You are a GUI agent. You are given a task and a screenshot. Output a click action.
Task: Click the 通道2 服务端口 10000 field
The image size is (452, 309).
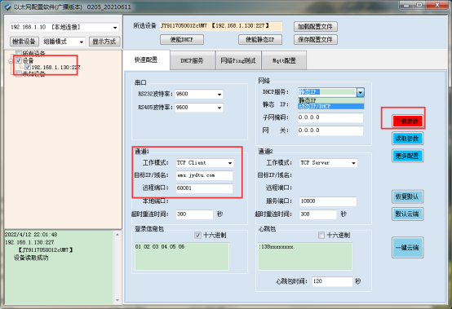pyautogui.click(x=328, y=201)
